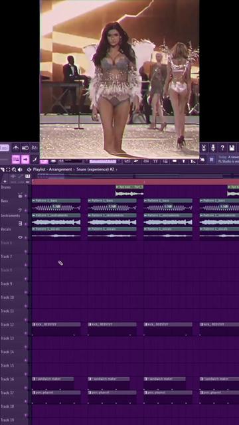Screen dimensions: 239x425
Task: Click the small piano keys icon under playlist title
Action: coord(27,177)
